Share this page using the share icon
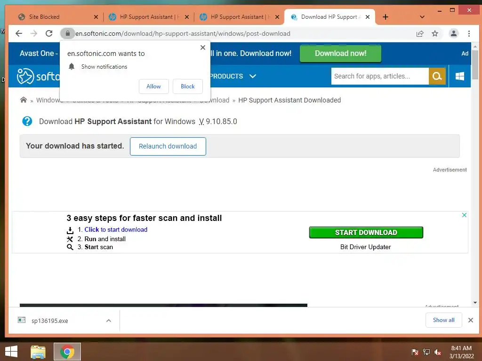 click(420, 33)
